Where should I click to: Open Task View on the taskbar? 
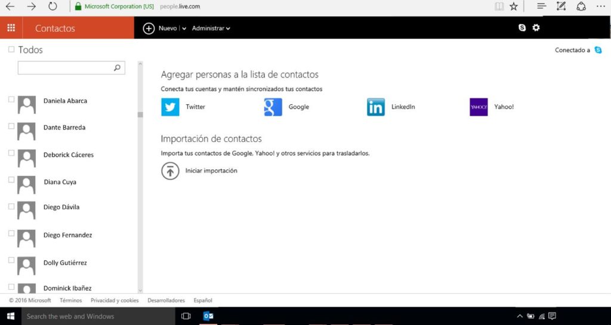[x=186, y=316]
